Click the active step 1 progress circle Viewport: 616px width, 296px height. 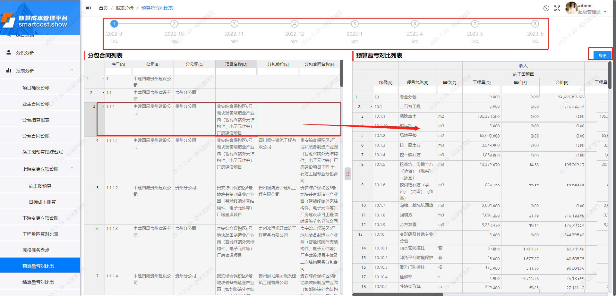tap(114, 23)
